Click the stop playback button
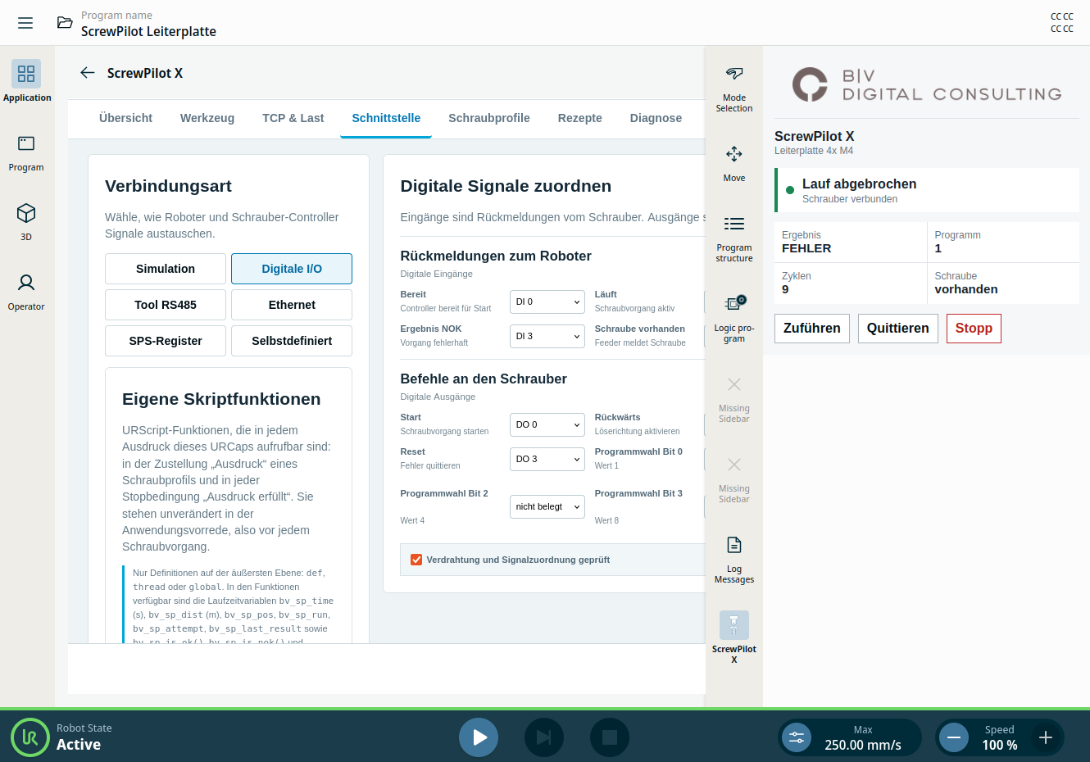Image resolution: width=1090 pixels, height=762 pixels. pos(610,737)
